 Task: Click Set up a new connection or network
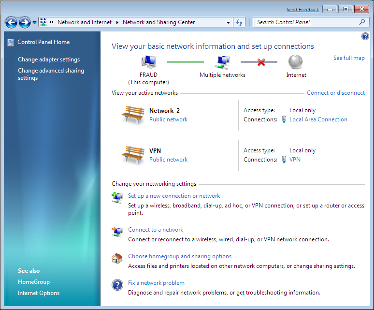[x=174, y=196]
